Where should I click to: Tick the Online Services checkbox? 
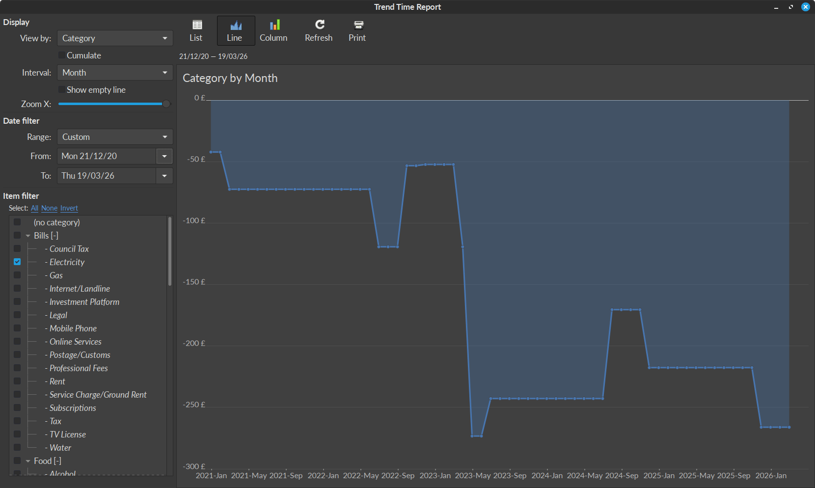coord(17,341)
